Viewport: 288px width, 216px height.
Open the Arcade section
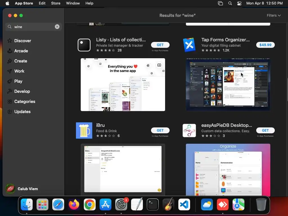[x=18, y=51]
